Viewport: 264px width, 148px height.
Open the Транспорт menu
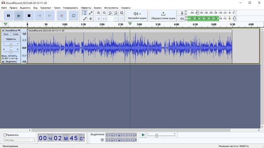click(x=46, y=8)
